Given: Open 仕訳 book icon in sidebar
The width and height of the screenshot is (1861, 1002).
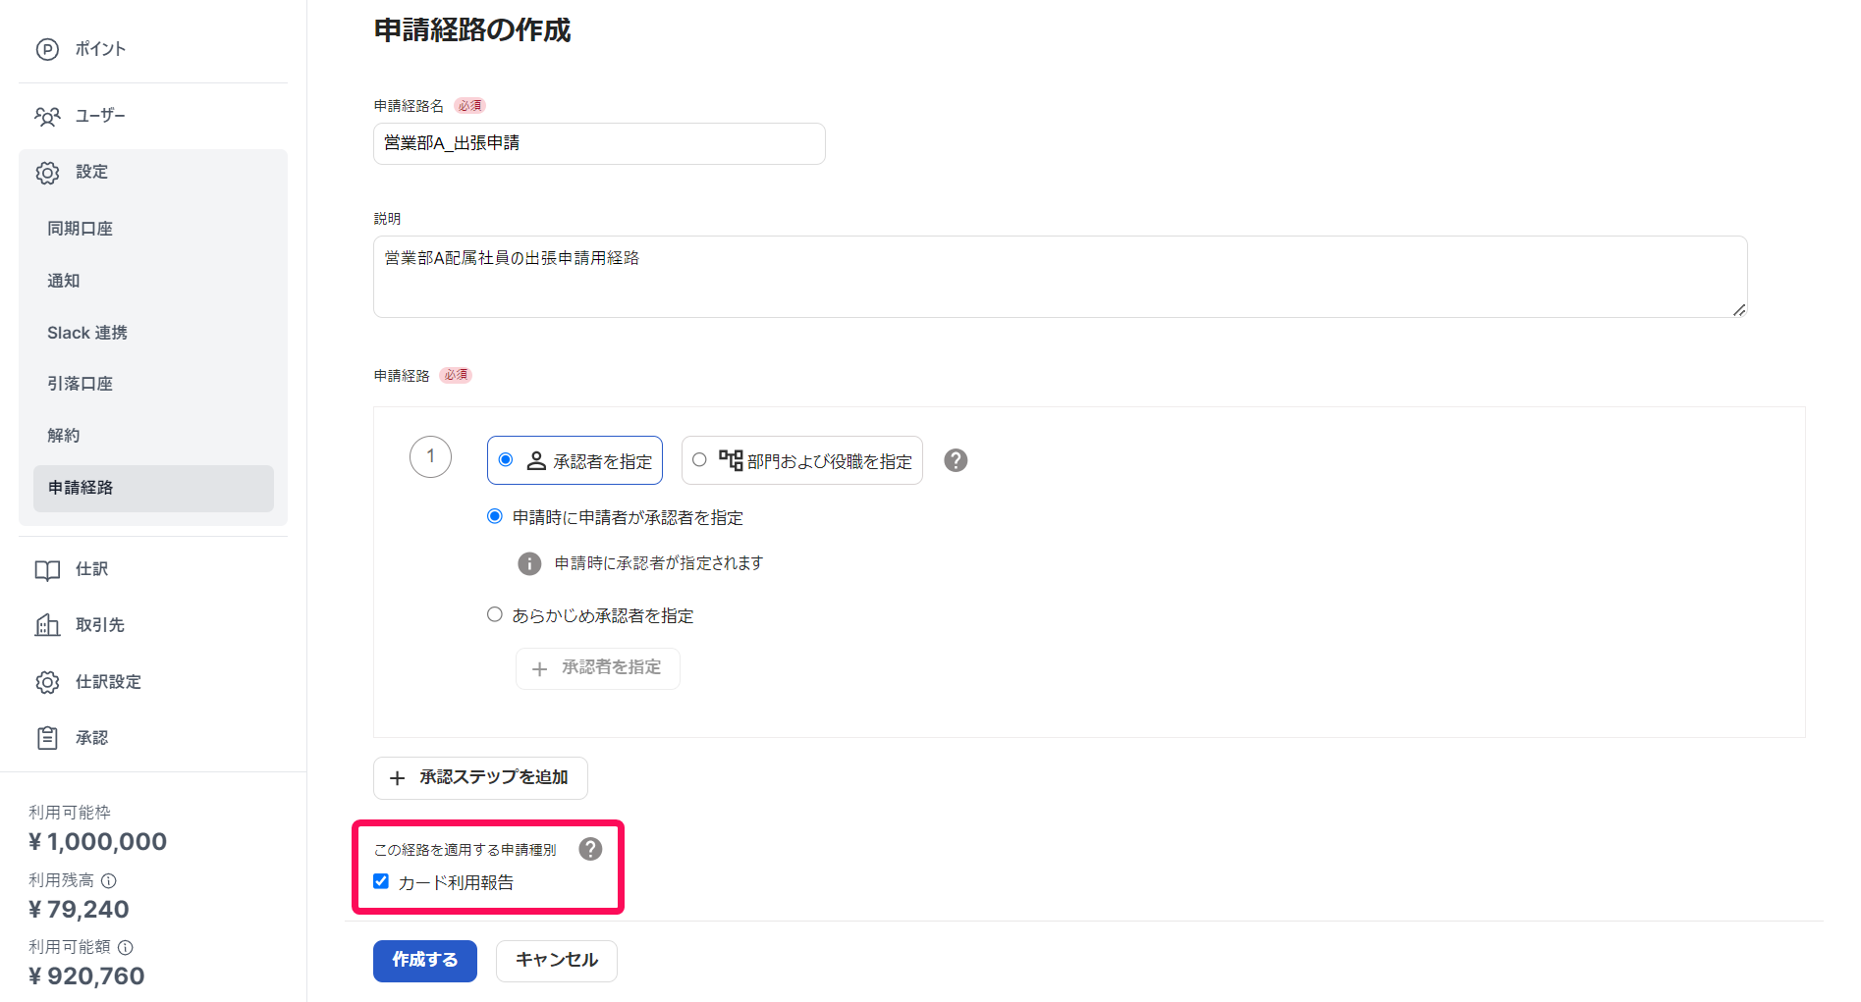Looking at the screenshot, I should click(x=47, y=570).
